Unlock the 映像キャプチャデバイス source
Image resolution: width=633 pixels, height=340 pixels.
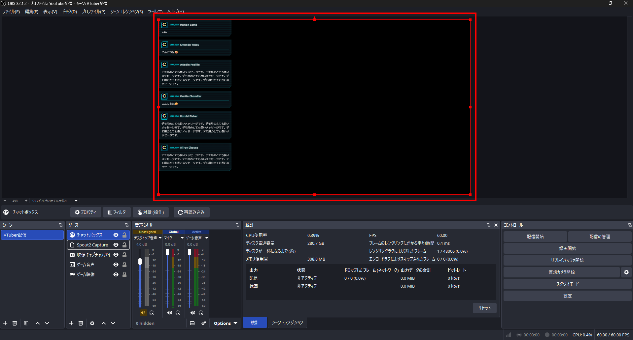tap(124, 255)
